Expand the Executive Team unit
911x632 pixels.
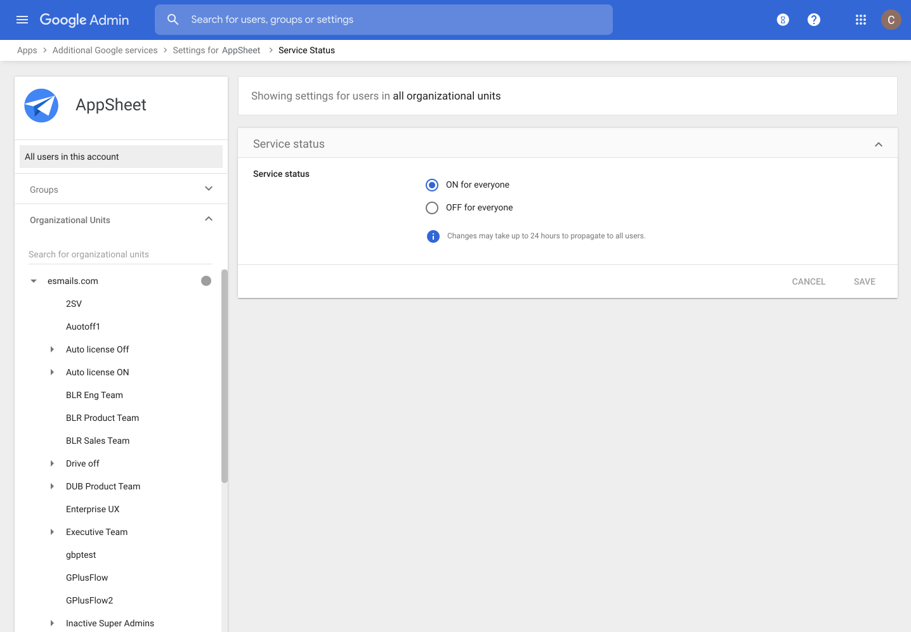click(52, 532)
